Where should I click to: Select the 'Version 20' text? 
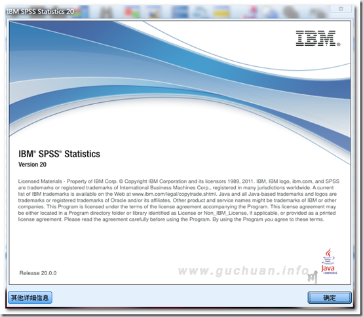[x=32, y=164]
